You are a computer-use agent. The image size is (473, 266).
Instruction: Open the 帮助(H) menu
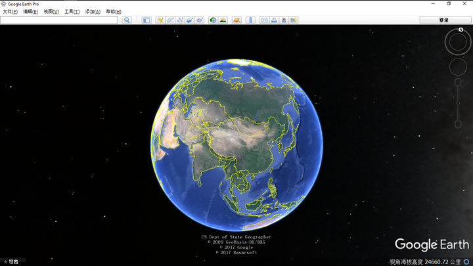coord(114,11)
